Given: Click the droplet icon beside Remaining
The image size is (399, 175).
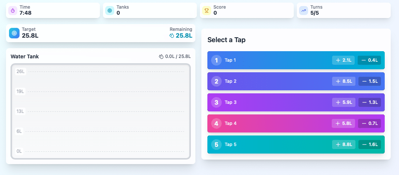Looking at the screenshot, I should pyautogui.click(x=172, y=36).
